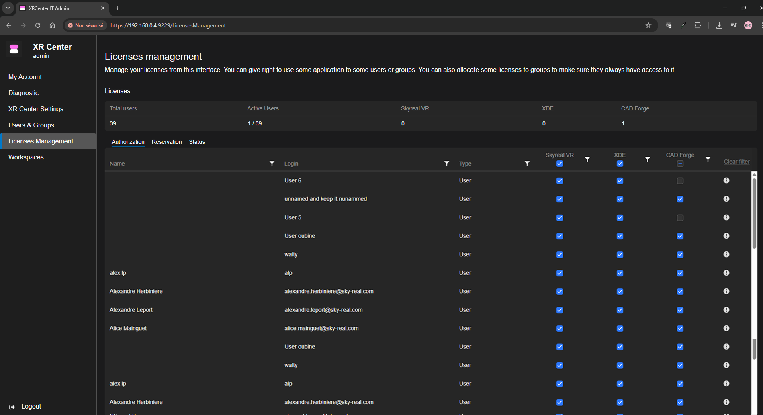Image resolution: width=763 pixels, height=415 pixels.
Task: Uncheck XDE for Alexandre Leport
Action: [620, 310]
